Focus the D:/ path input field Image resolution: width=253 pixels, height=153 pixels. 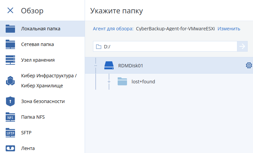(x=165, y=46)
